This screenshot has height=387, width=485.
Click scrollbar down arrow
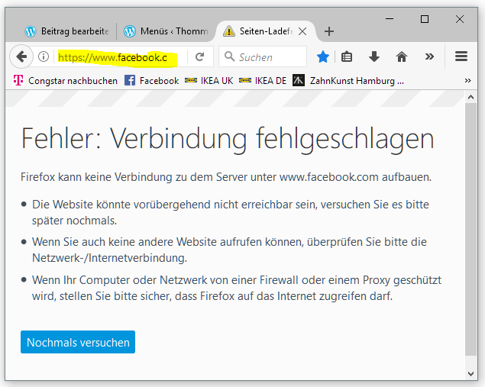[x=470, y=374]
